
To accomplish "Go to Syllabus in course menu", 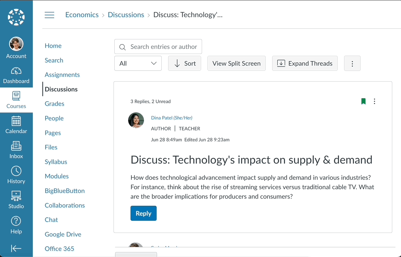I will [56, 162].
